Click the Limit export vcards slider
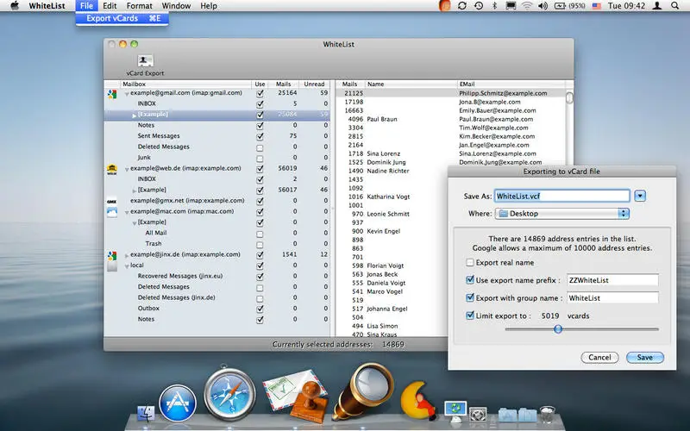Image resolution: width=690 pixels, height=431 pixels. [558, 328]
